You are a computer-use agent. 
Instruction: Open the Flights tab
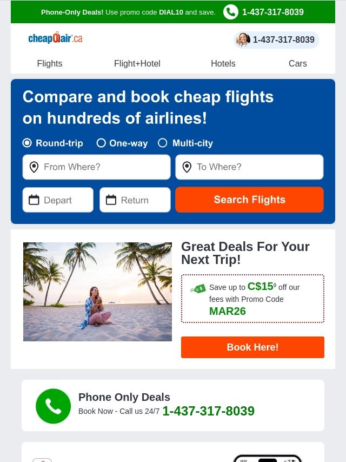click(50, 63)
